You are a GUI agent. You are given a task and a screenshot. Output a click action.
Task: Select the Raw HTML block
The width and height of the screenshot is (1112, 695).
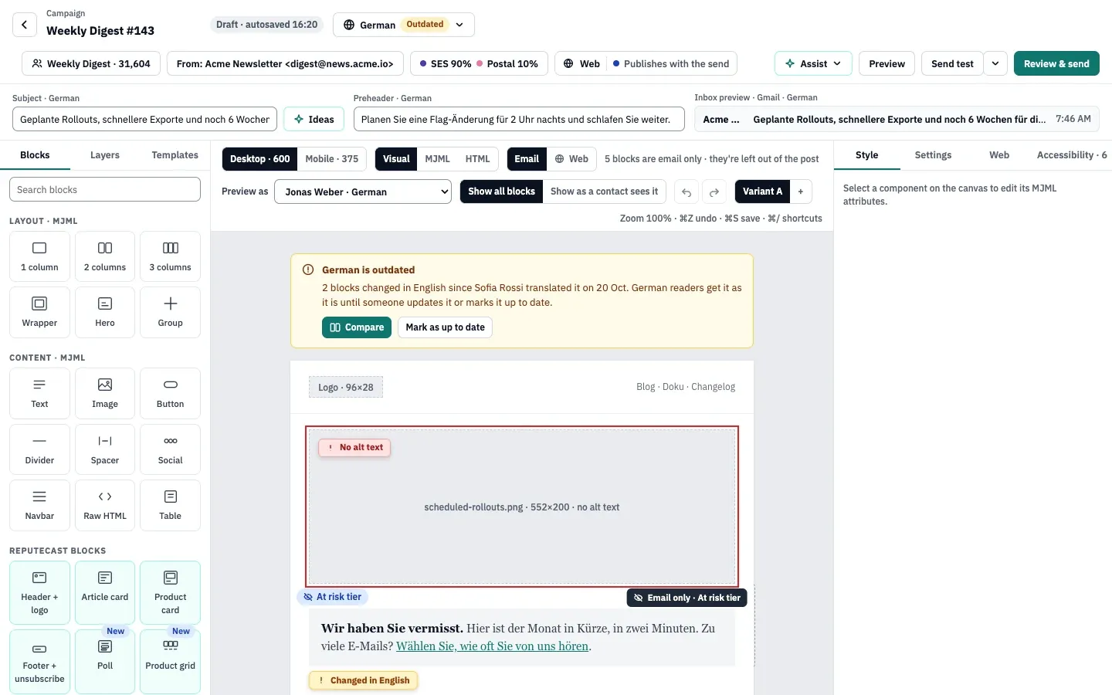[x=105, y=505]
